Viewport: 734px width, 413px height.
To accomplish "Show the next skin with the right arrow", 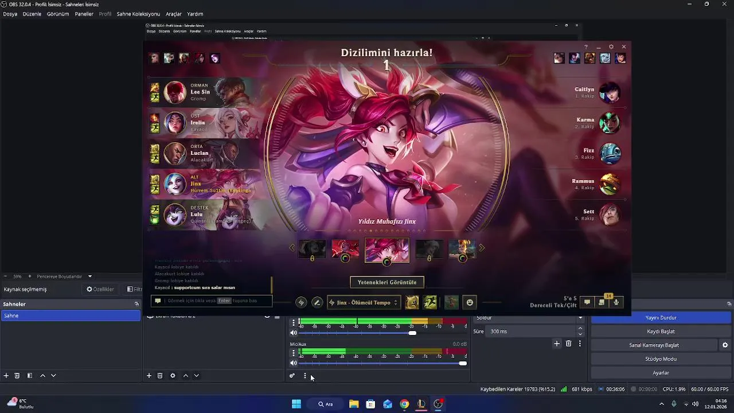I will (x=482, y=248).
